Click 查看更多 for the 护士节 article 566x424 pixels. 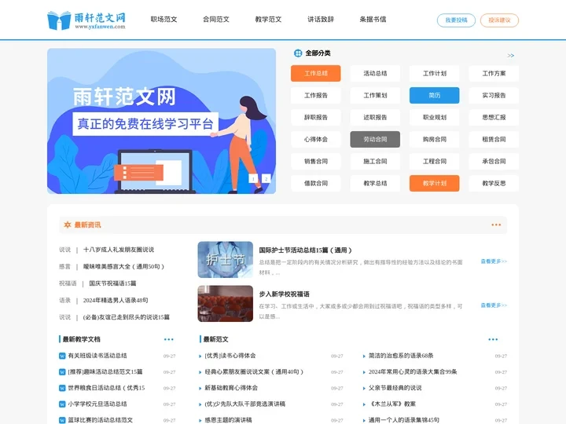(494, 261)
